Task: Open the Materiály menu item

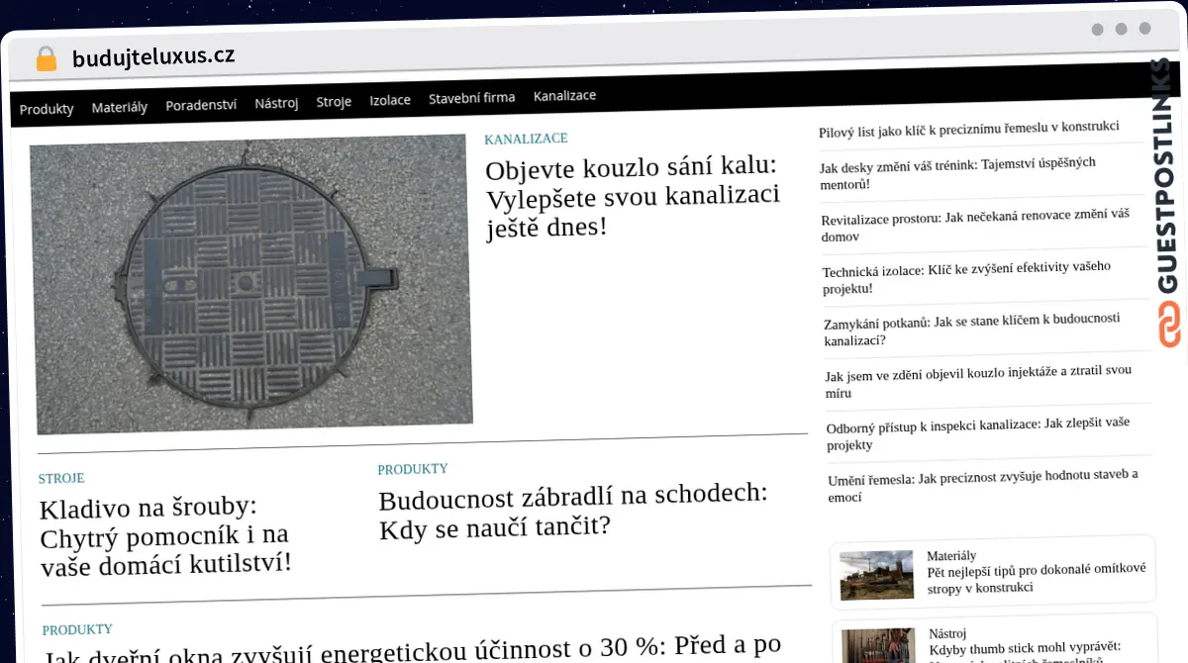Action: point(120,107)
